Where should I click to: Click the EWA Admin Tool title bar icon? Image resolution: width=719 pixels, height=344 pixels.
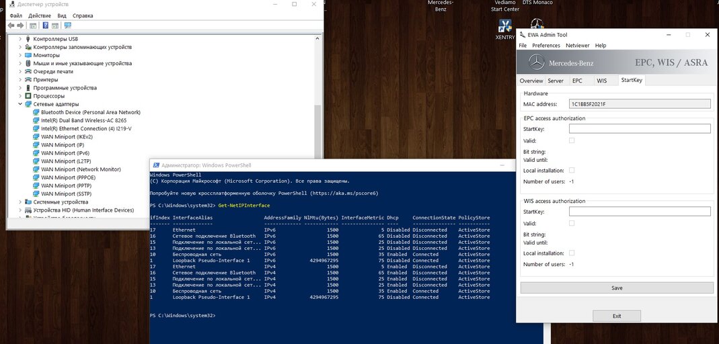point(523,35)
